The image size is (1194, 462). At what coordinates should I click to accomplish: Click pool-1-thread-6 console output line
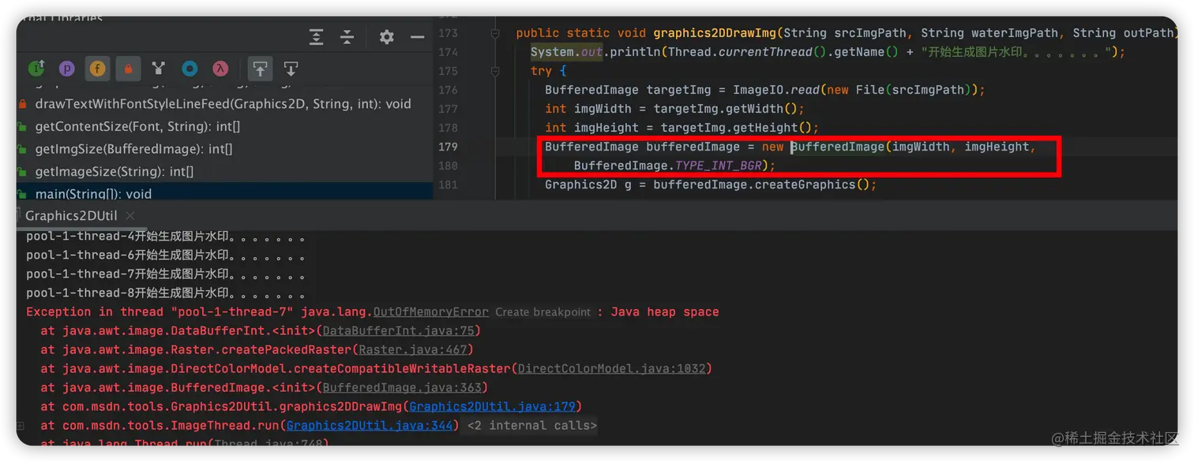pos(166,255)
